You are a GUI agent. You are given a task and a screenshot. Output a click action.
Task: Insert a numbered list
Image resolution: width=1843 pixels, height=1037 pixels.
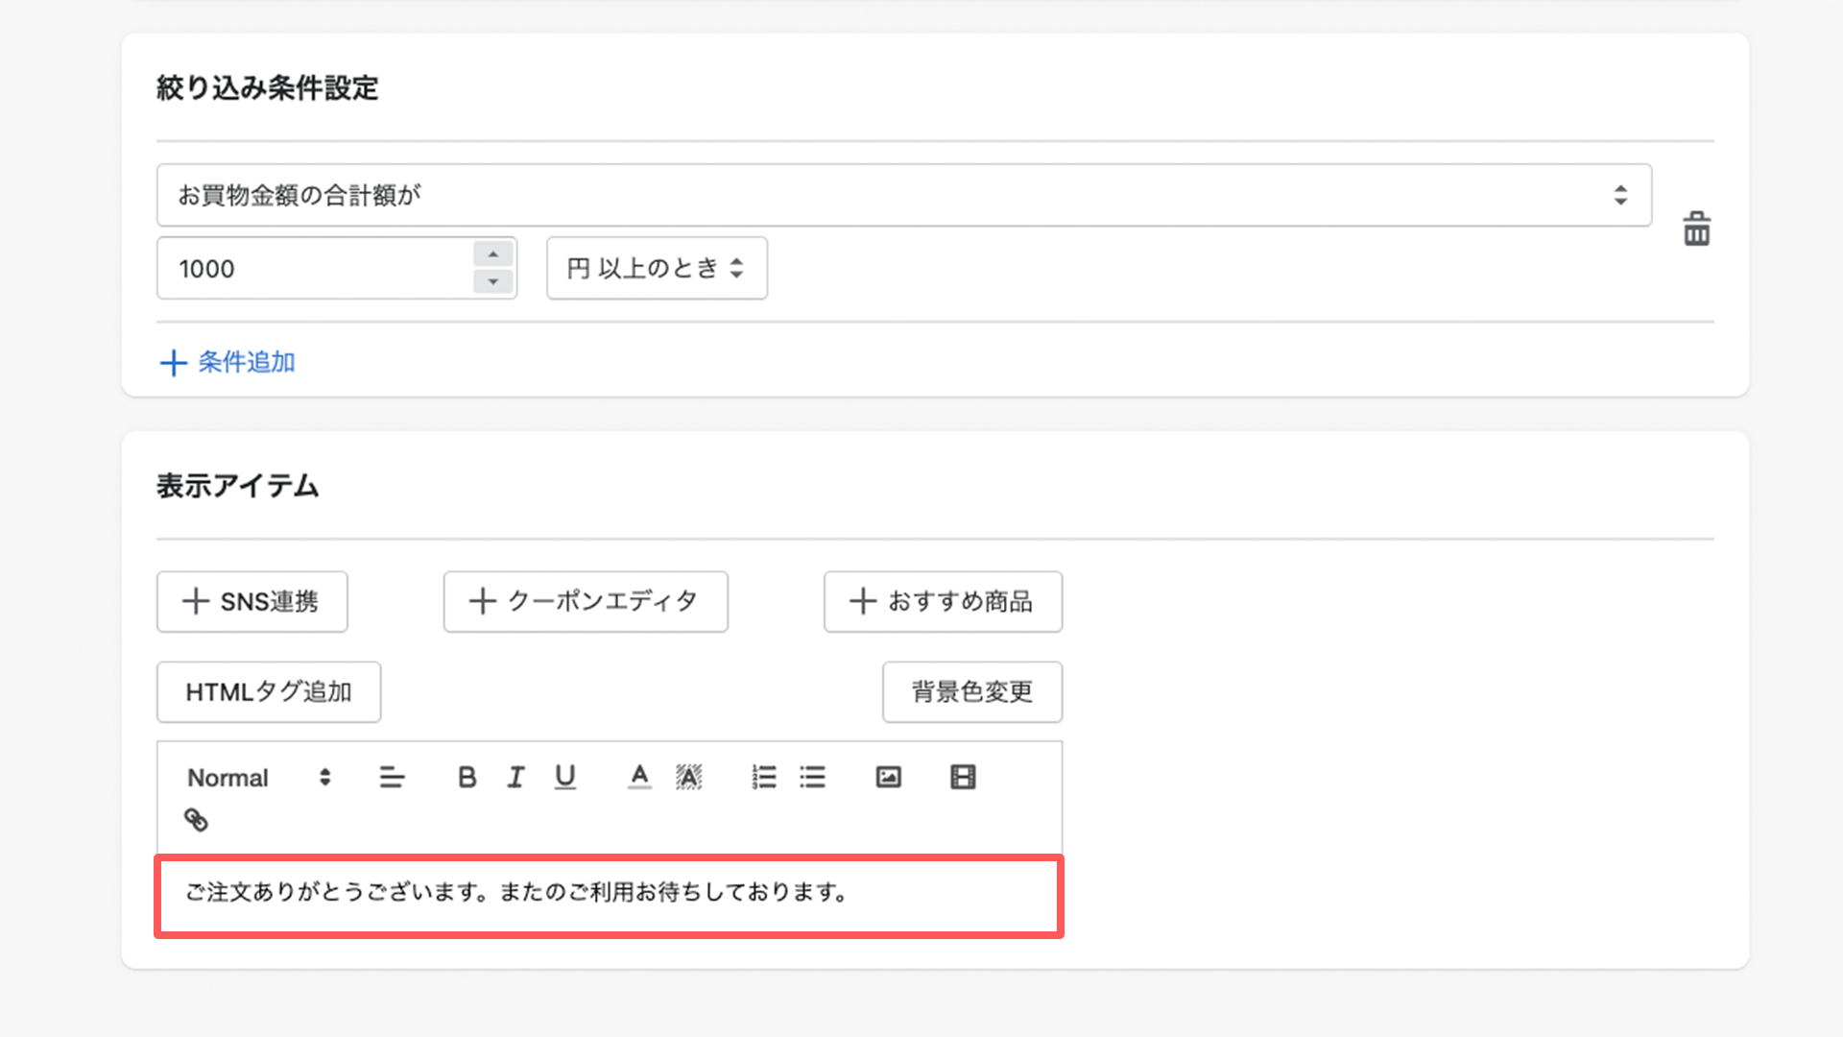coord(764,777)
